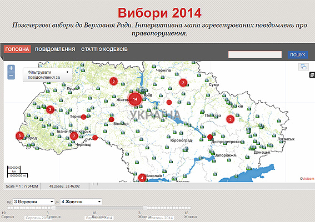
Task: Select the red cluster marker showing 7
Action: pyautogui.click(x=74, y=136)
